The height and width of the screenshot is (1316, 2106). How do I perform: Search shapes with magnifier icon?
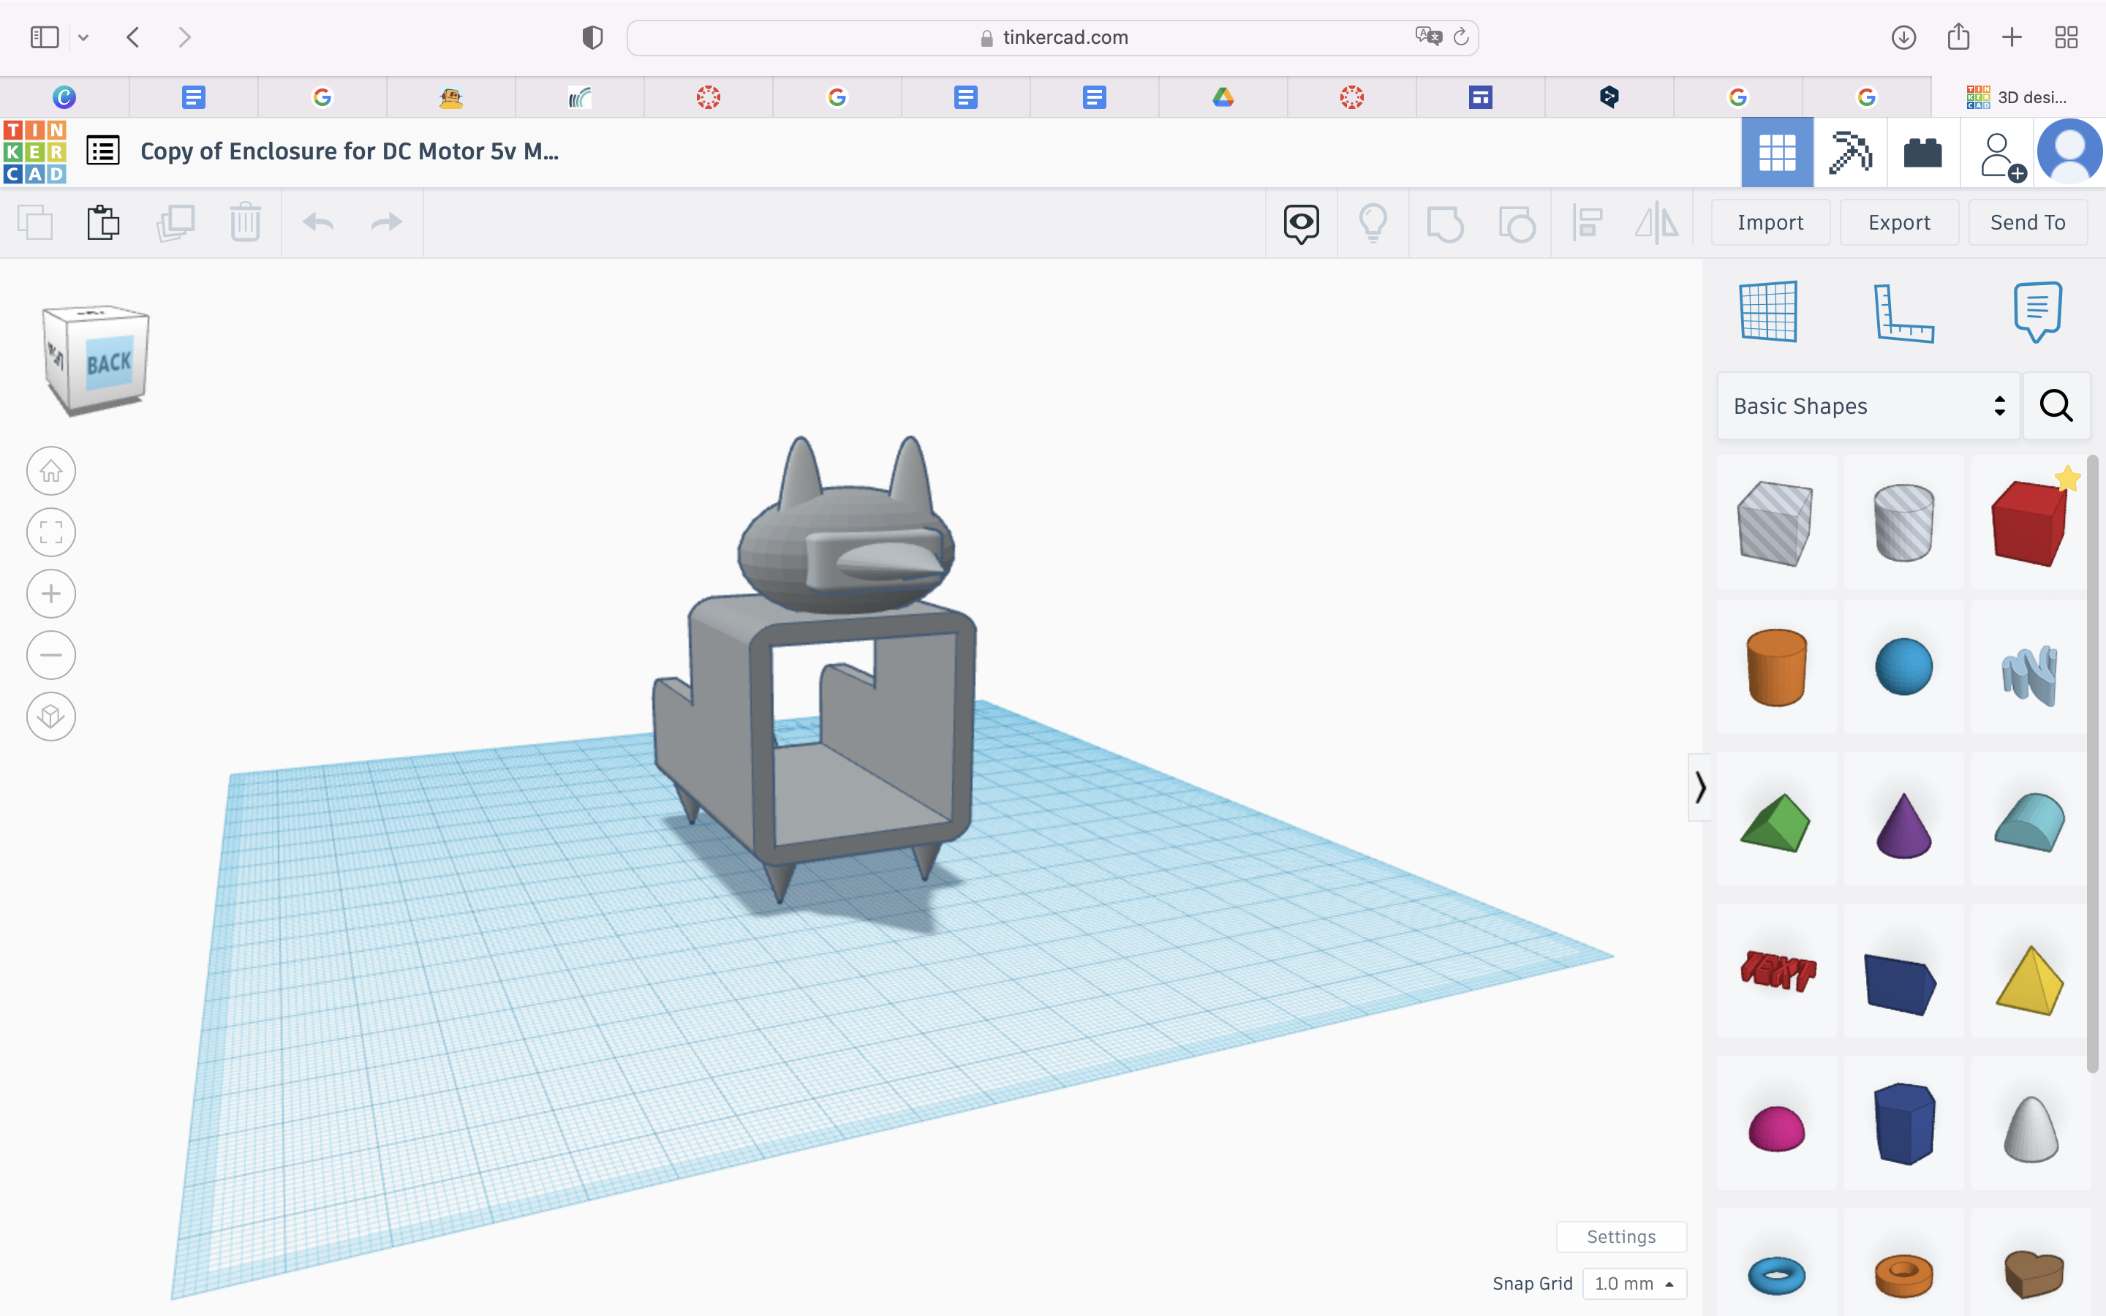point(2056,406)
